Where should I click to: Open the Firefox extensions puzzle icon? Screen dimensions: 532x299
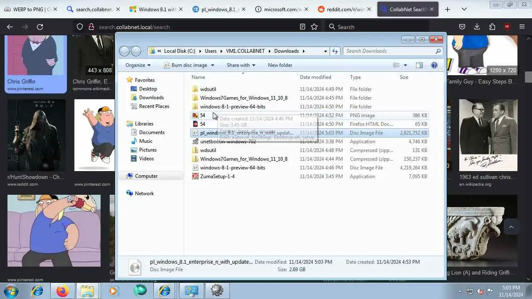pyautogui.click(x=492, y=27)
